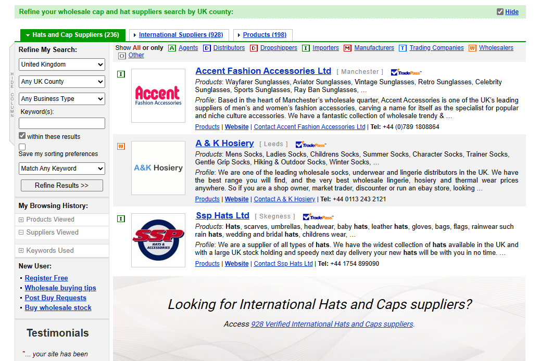This screenshot has width=540, height=361.
Task: Click TradePass badge next to Accent Fashion
Action: coord(406,72)
